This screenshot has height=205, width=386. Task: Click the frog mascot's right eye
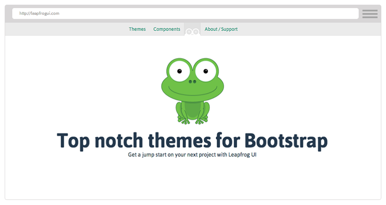(205, 71)
